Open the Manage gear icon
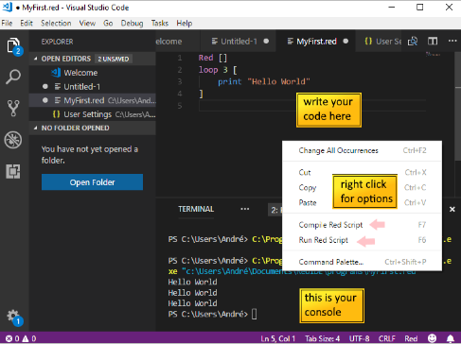 point(13,316)
